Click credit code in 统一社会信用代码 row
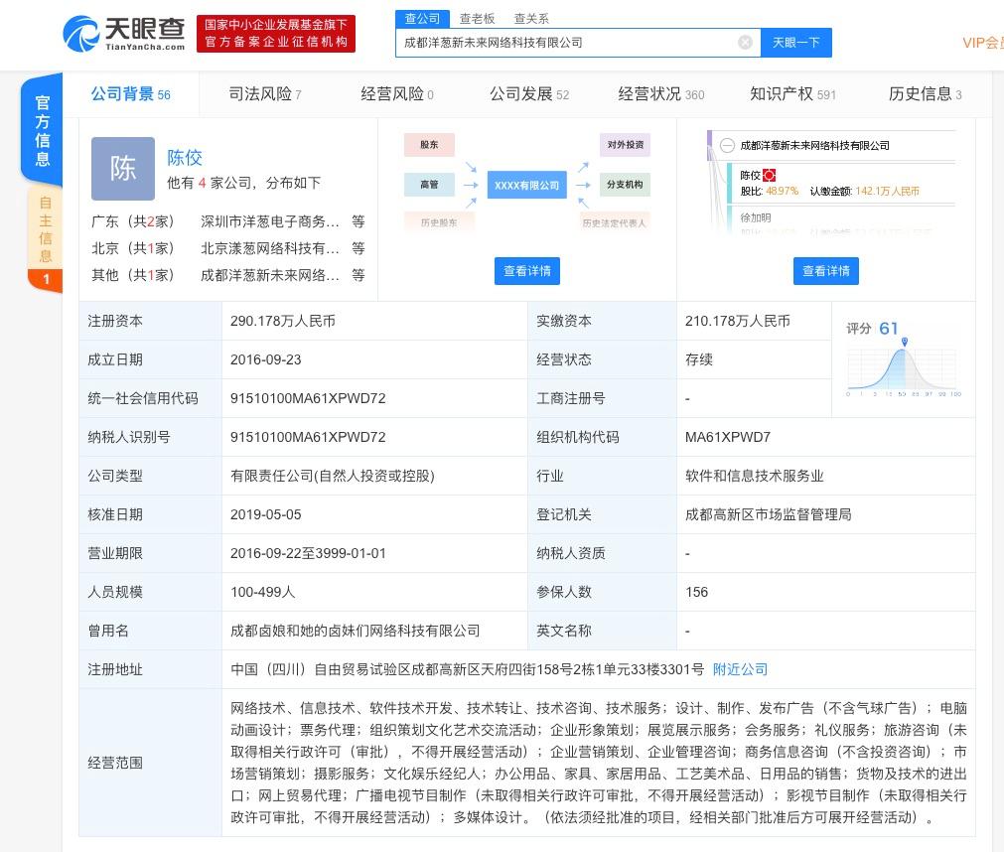The width and height of the screenshot is (1004, 852). click(308, 398)
